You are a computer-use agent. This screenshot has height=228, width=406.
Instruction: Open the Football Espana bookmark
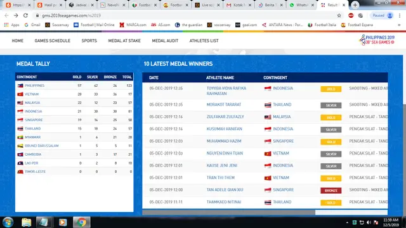click(x=357, y=25)
